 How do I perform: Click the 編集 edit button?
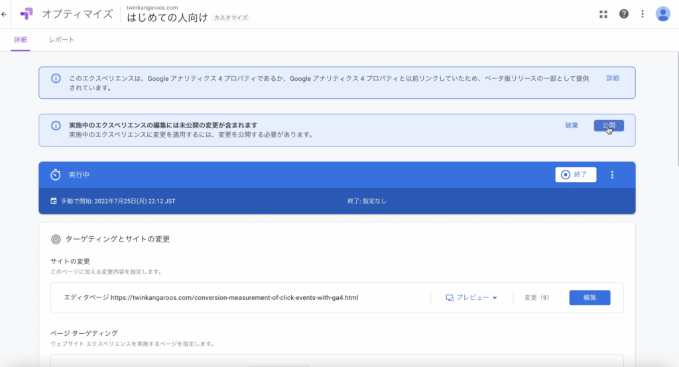point(589,298)
